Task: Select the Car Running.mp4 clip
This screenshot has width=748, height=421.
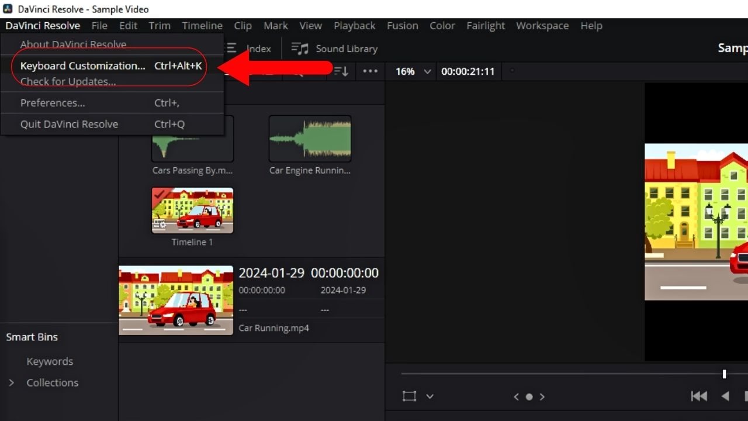Action: (176, 299)
